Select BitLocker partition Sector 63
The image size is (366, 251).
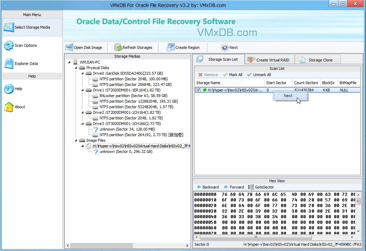click(x=133, y=96)
